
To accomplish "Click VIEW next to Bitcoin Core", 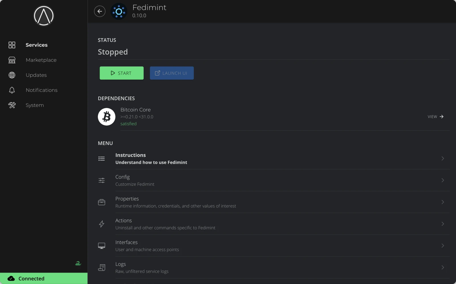I will [435, 117].
